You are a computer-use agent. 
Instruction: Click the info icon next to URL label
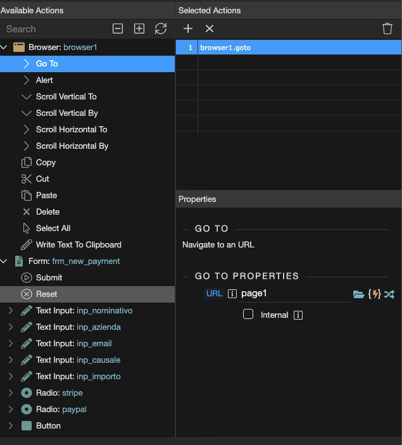pyautogui.click(x=232, y=294)
